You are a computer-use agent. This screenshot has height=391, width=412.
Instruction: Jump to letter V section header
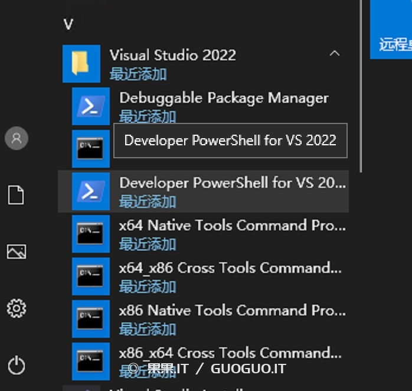point(68,24)
